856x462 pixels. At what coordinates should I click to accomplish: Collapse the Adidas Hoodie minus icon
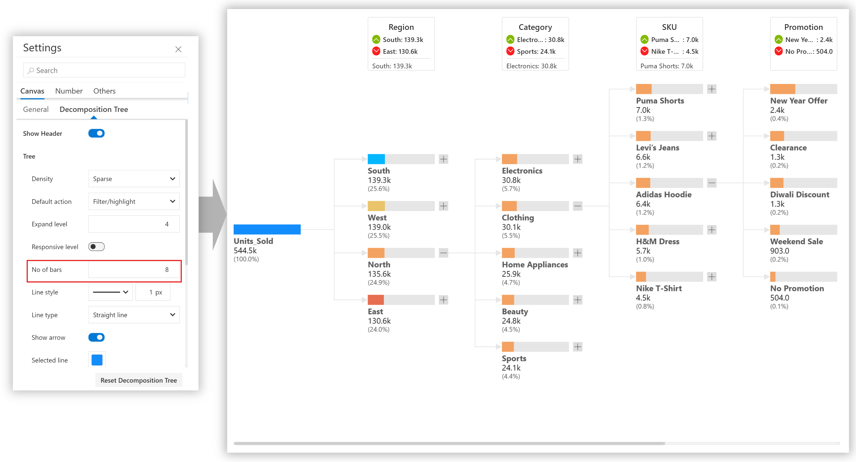[711, 183]
